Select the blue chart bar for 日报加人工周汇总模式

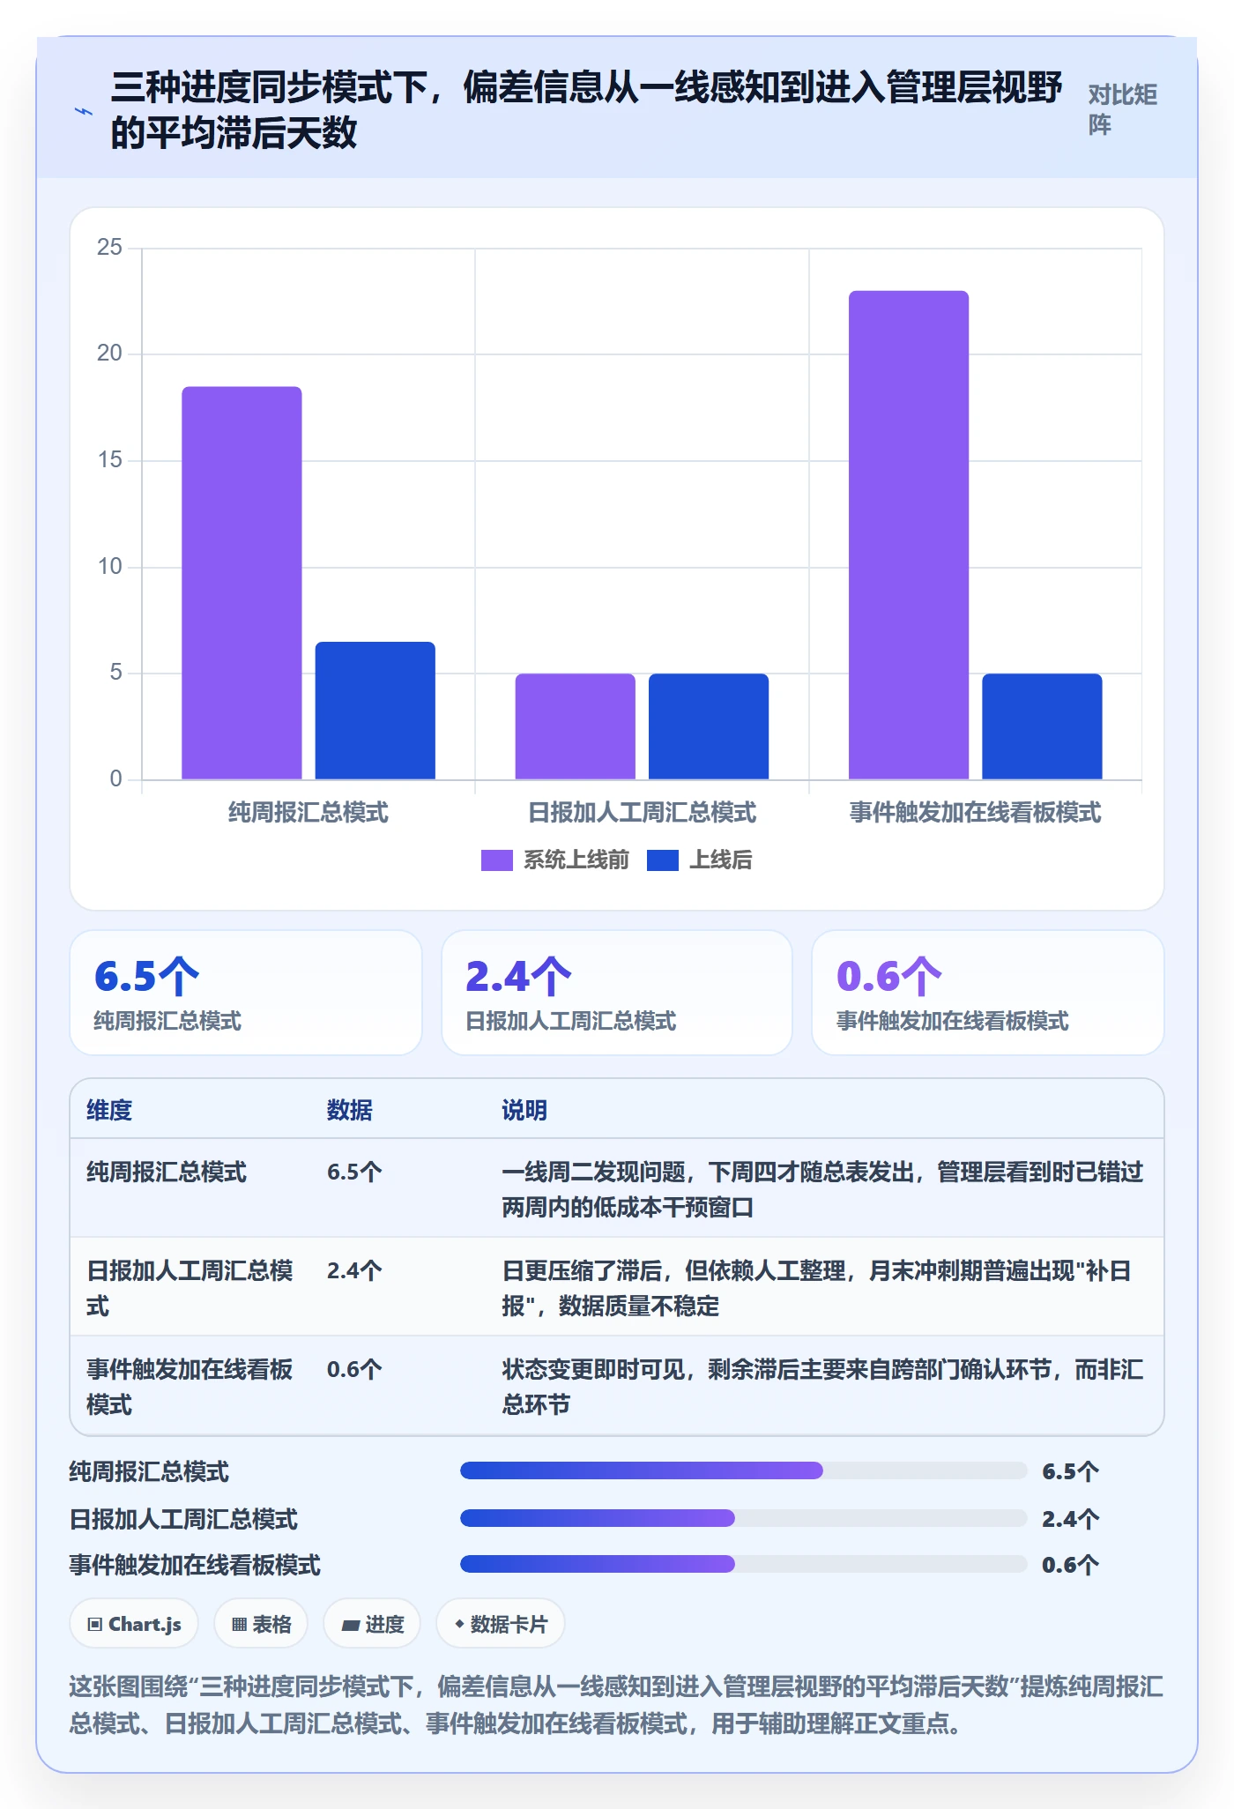click(x=709, y=726)
